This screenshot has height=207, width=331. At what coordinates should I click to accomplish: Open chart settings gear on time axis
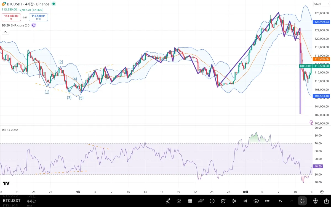click(x=322, y=192)
